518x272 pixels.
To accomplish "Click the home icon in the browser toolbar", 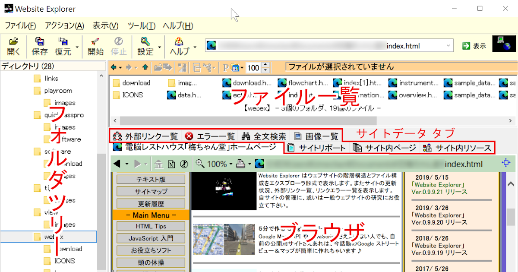I will click(x=159, y=164).
